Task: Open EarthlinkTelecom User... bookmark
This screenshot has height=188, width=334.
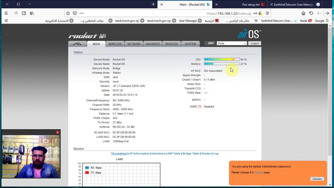Action: (x=279, y=21)
